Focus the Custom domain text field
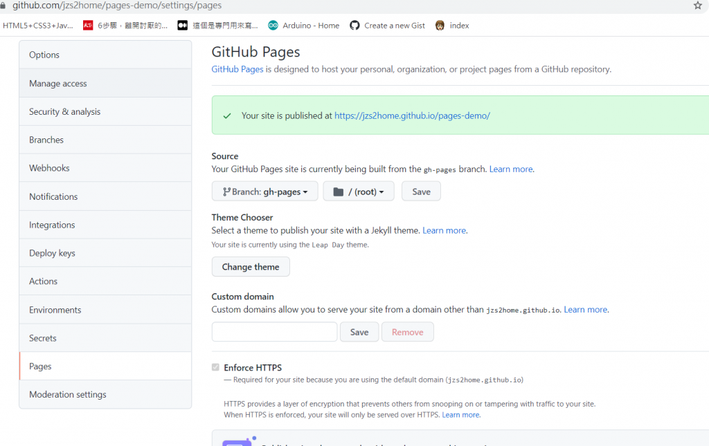This screenshot has width=709, height=446. click(274, 332)
